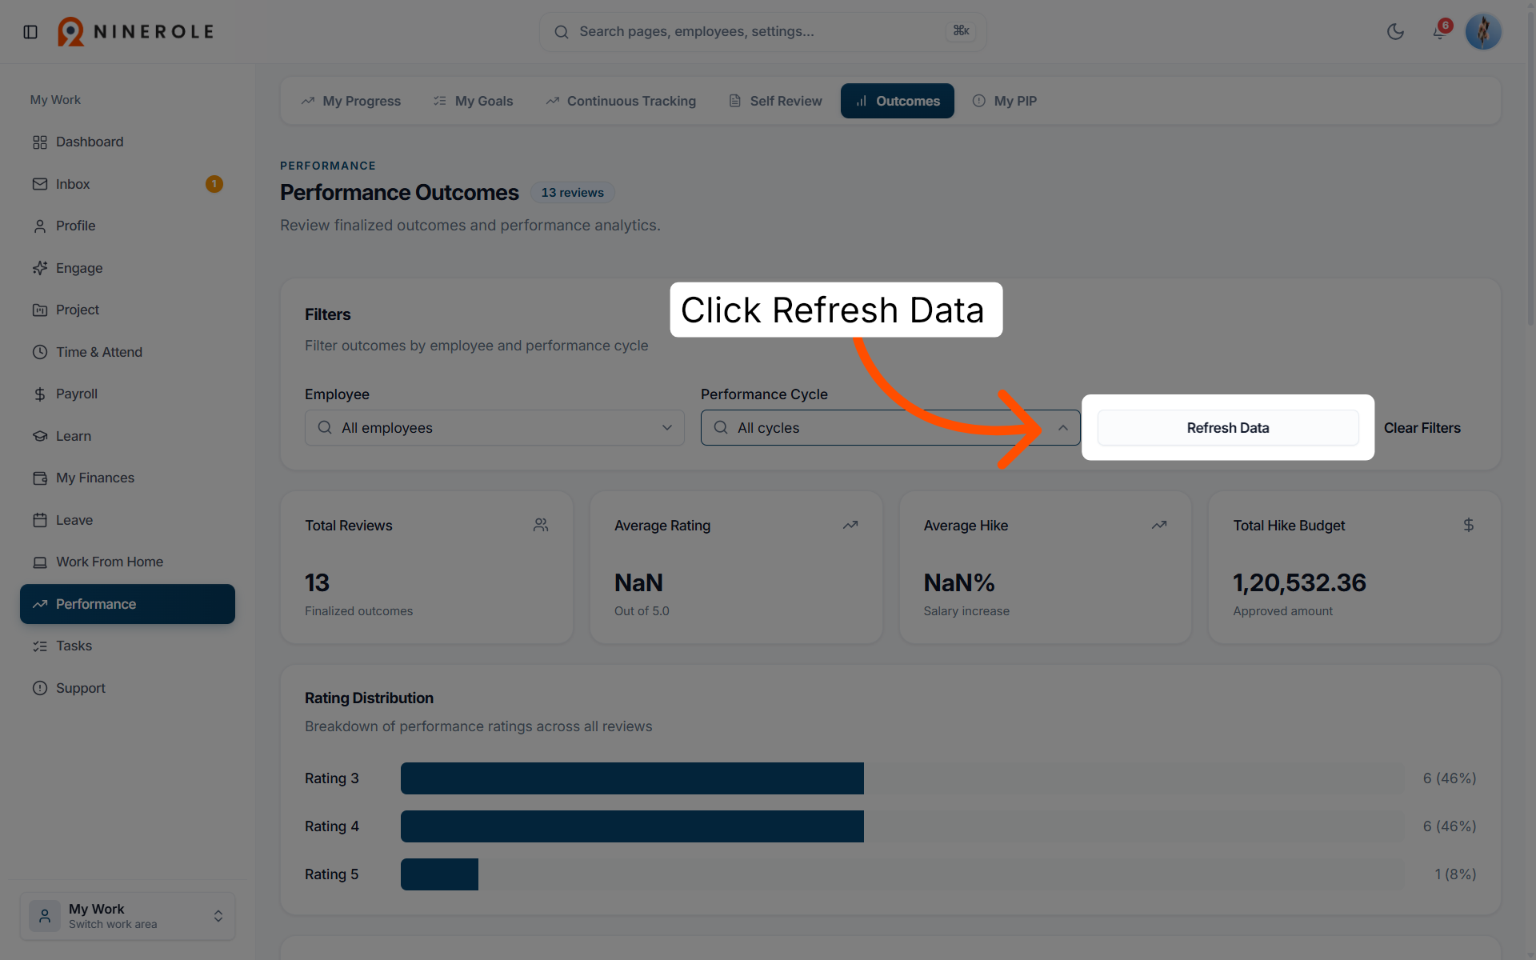
Task: Toggle the sidebar collapse icon
Action: [x=30, y=32]
